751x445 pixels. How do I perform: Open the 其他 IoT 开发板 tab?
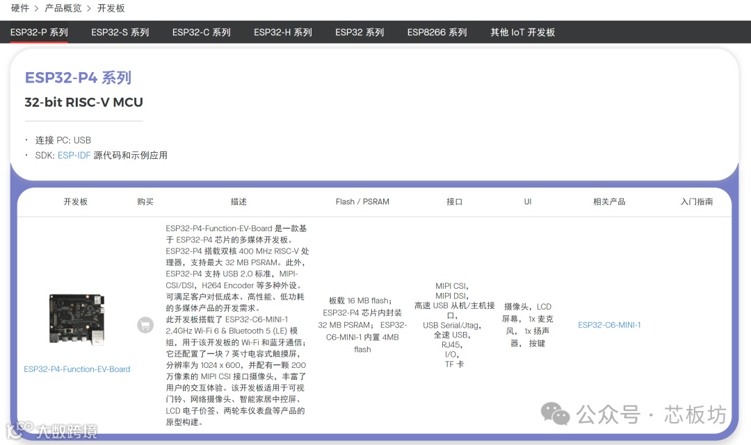click(522, 32)
